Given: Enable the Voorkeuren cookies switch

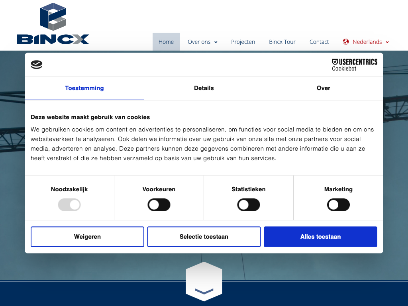Looking at the screenshot, I should click(159, 205).
